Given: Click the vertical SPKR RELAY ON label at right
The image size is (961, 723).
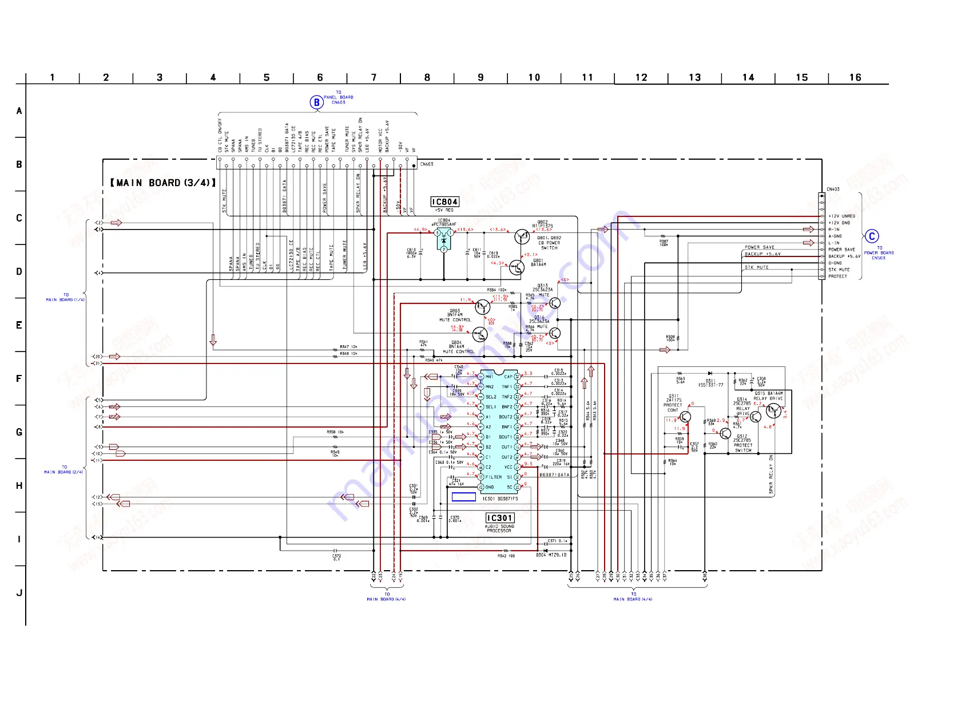Looking at the screenshot, I should [x=771, y=475].
